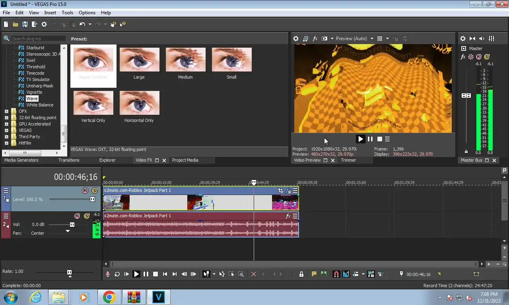Select the Vignette effect in plug-in list
This screenshot has width=509, height=305.
(x=34, y=92)
